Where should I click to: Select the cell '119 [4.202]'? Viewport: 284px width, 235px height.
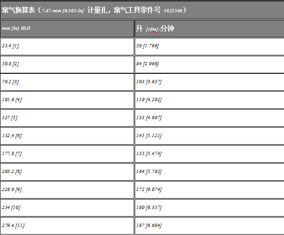pos(209,100)
